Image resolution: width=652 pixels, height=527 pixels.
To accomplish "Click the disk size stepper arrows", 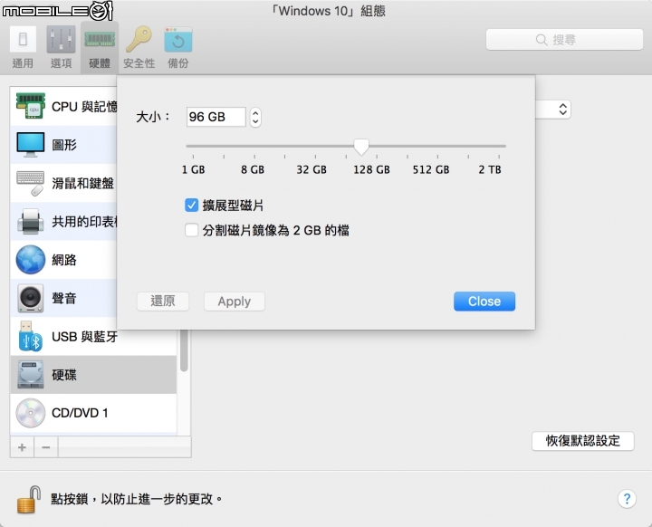I will click(255, 117).
